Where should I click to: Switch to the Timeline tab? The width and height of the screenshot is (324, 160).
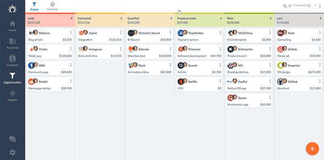53,6
